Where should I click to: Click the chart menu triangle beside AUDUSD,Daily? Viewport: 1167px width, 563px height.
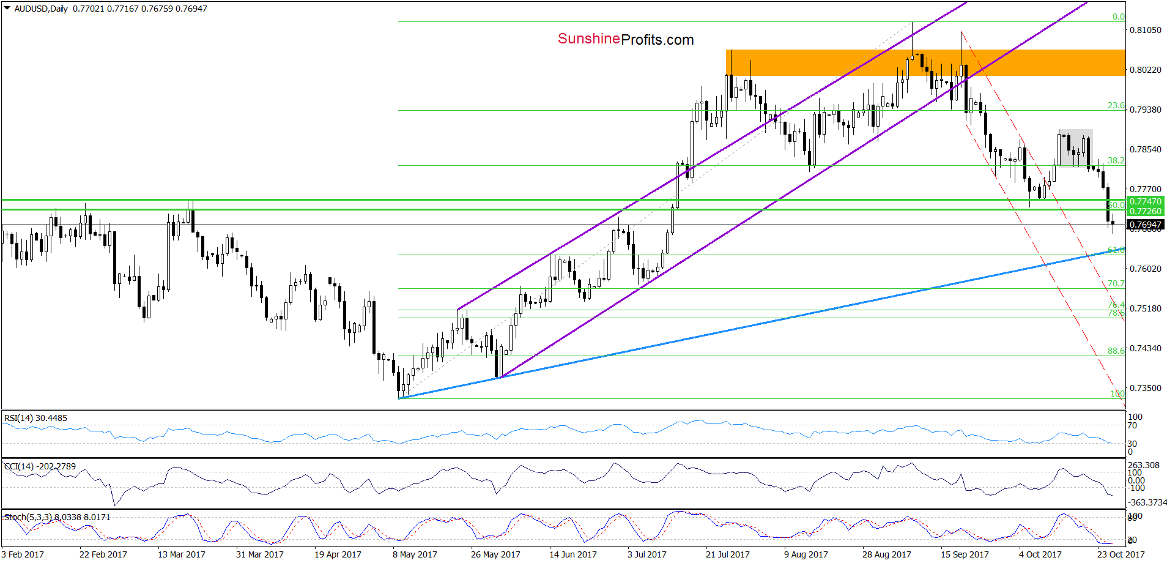point(7,9)
